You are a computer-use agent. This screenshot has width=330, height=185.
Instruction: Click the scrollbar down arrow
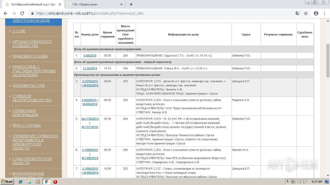[328, 176]
